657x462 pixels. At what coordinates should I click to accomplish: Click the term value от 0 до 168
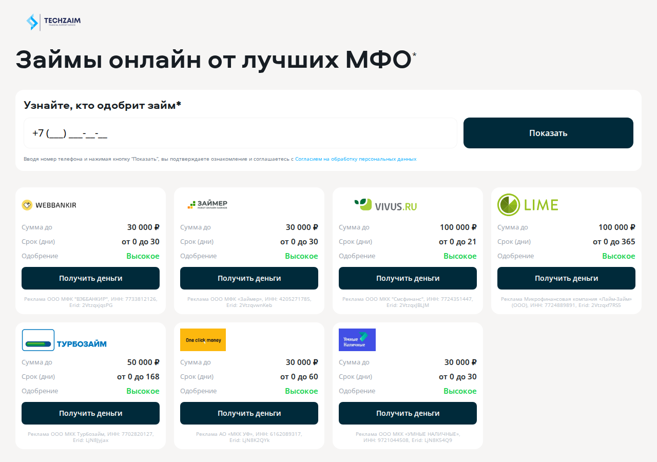point(138,377)
